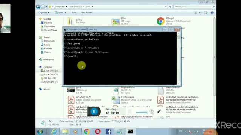Change the view with the view icon
The height and width of the screenshot is (135, 241).
coord(196,13)
